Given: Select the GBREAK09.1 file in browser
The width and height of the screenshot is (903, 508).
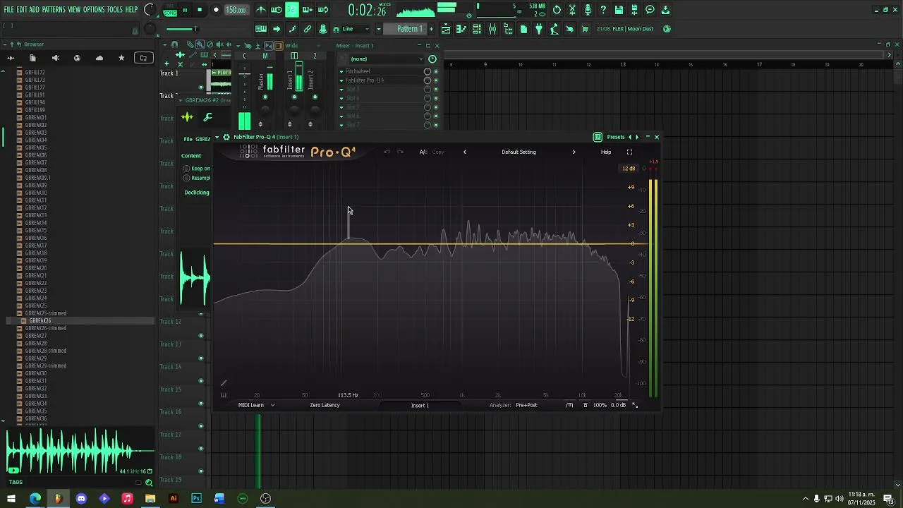Looking at the screenshot, I should 38,178.
